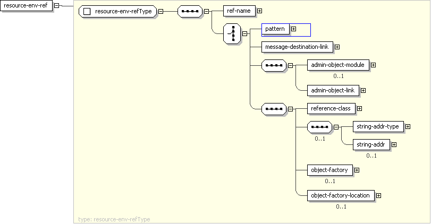Click the choice compositor icon below ref-name
This screenshot has width=431, height=224.
pyautogui.click(x=232, y=33)
